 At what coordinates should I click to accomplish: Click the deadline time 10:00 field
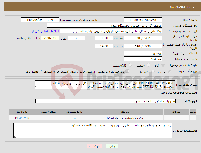pos(104,38)
